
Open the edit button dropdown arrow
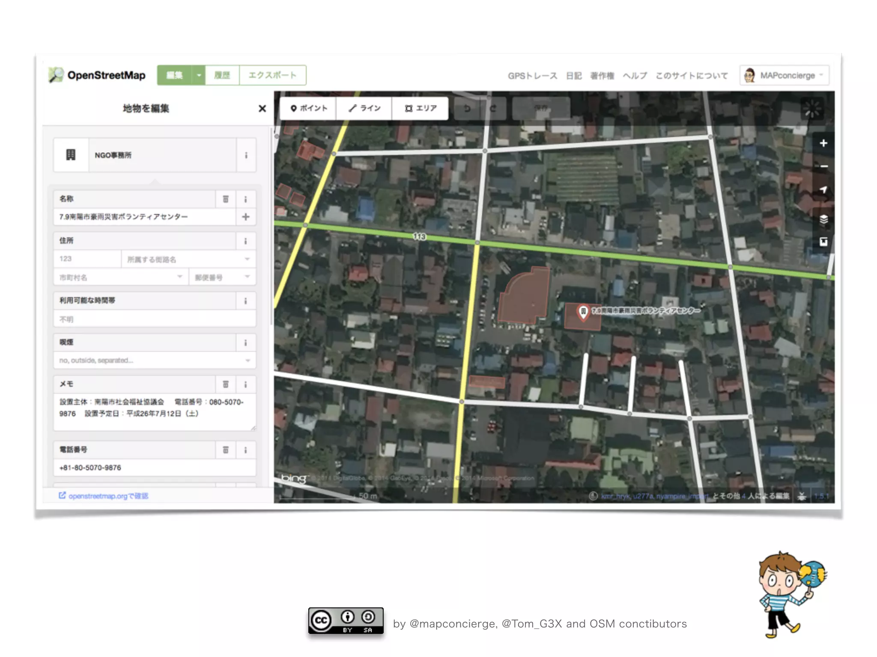(x=198, y=75)
